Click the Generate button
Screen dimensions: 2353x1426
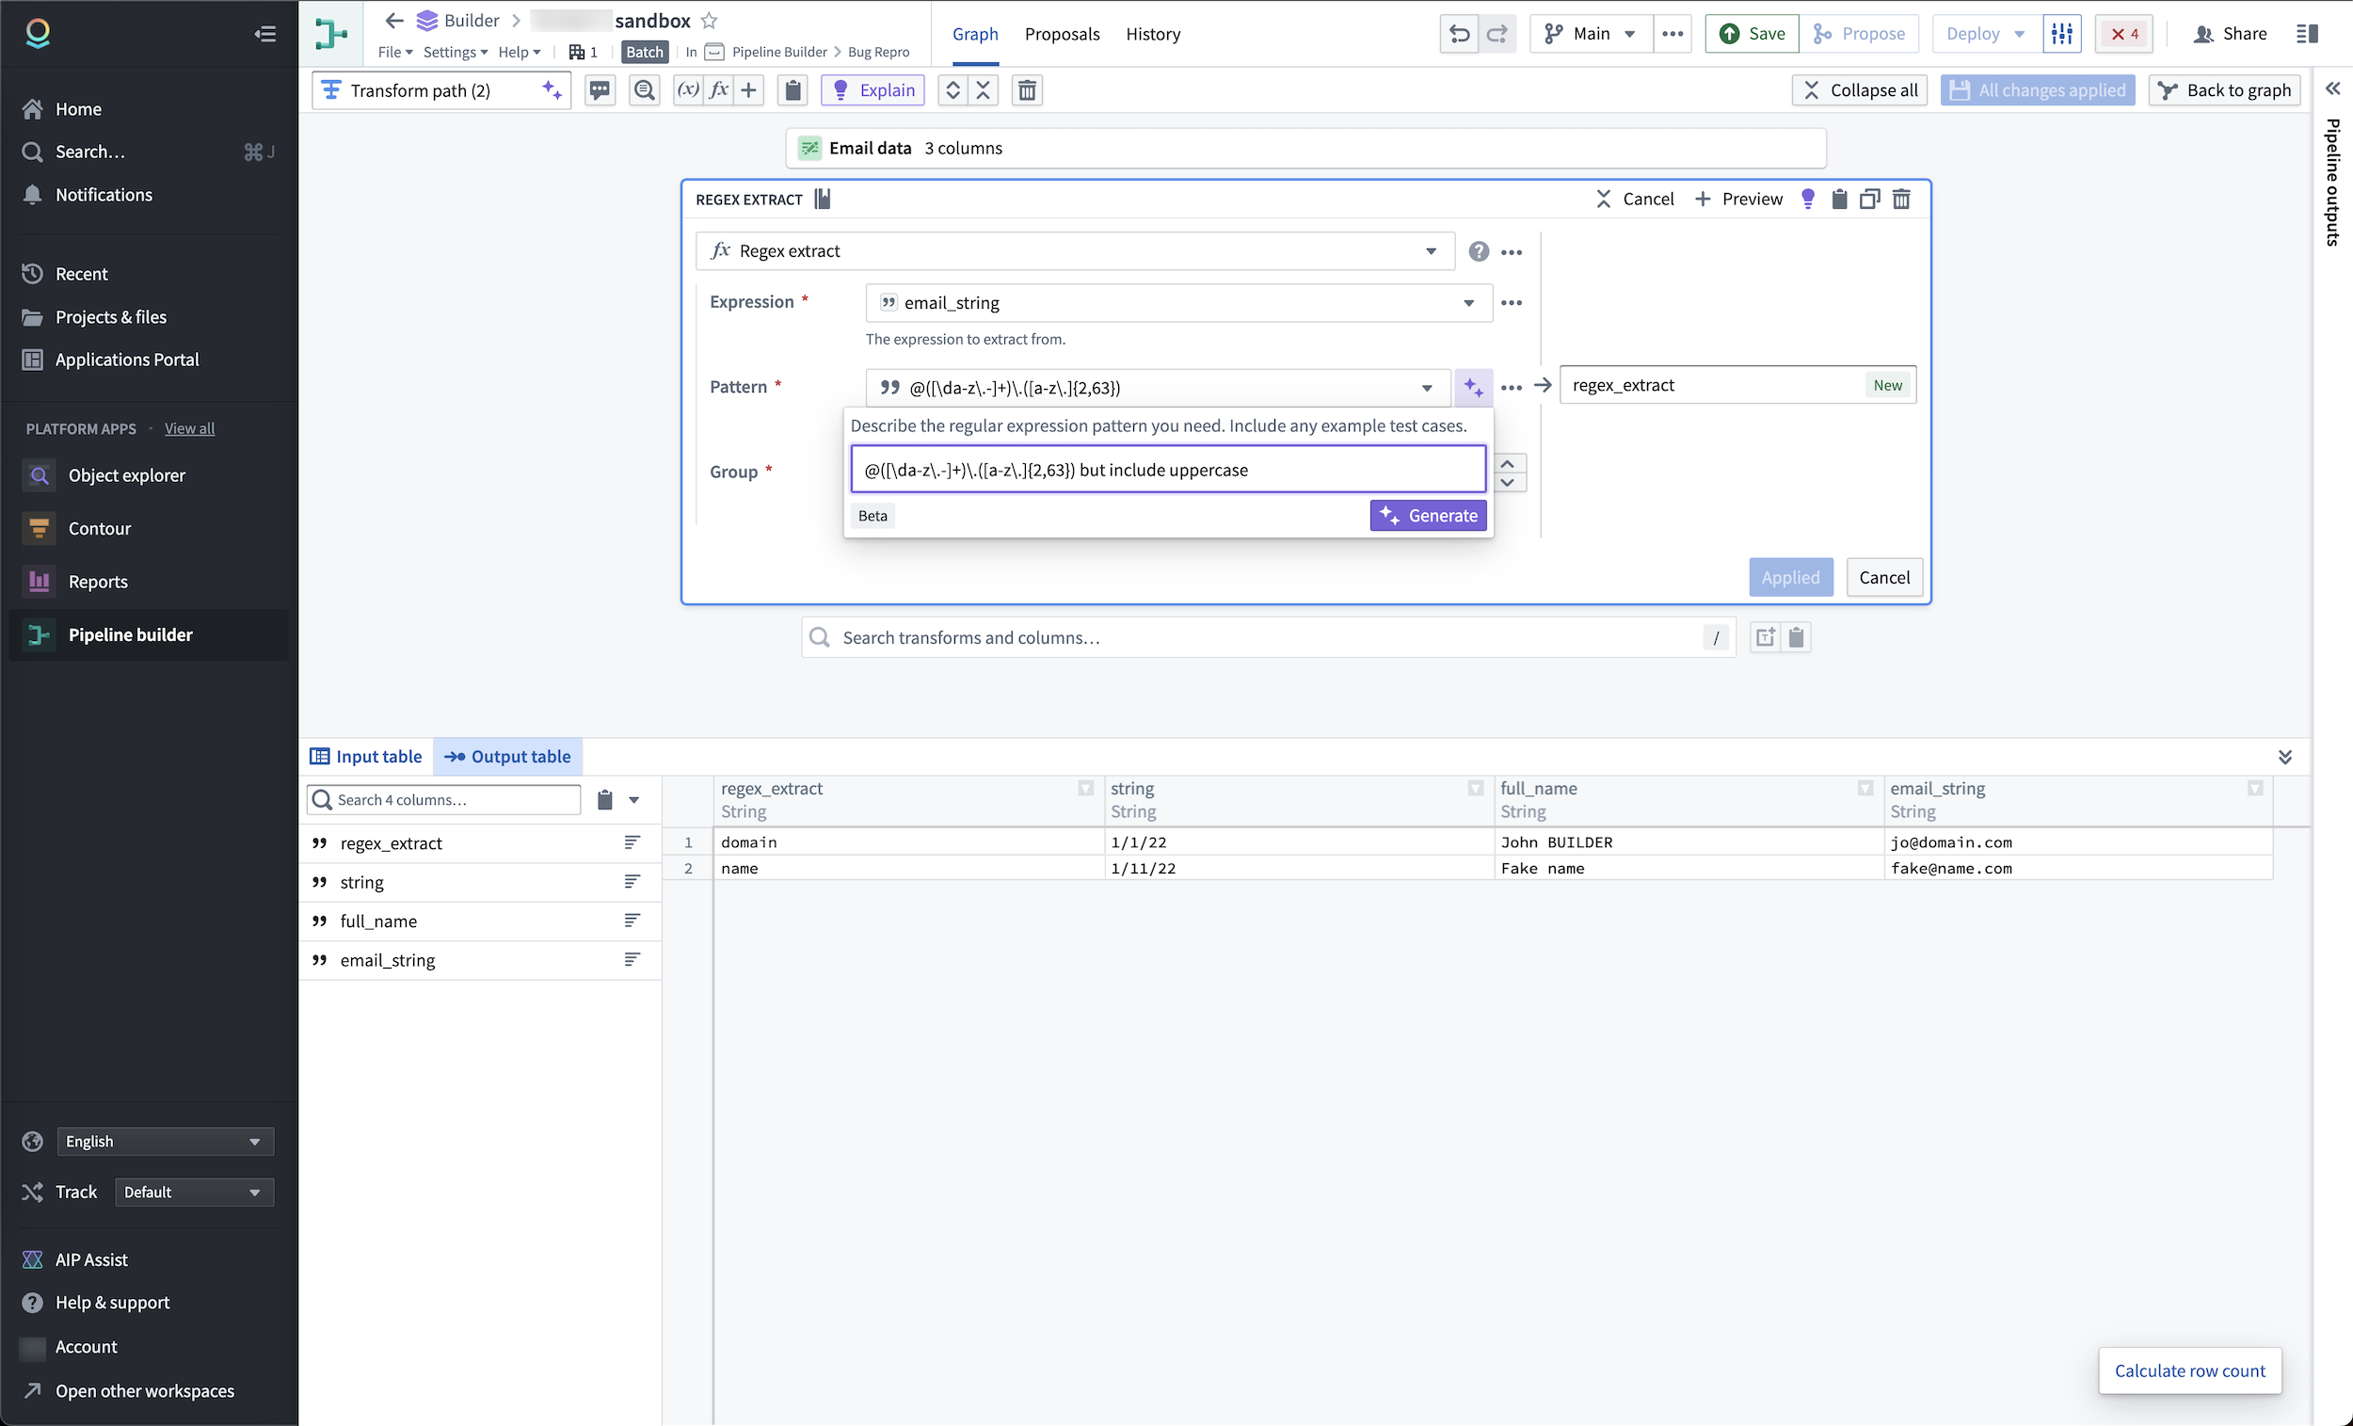(1428, 516)
